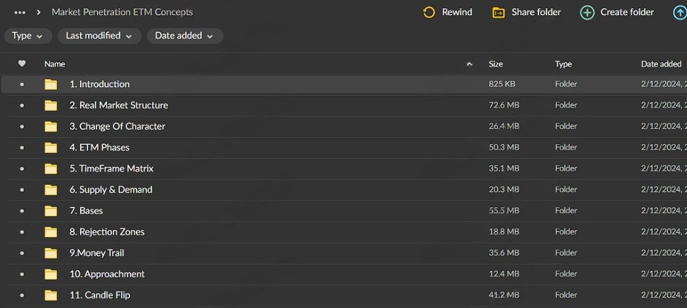Click the Rewind circular arrow icon
Viewport: 687px width, 308px height.
[429, 12]
